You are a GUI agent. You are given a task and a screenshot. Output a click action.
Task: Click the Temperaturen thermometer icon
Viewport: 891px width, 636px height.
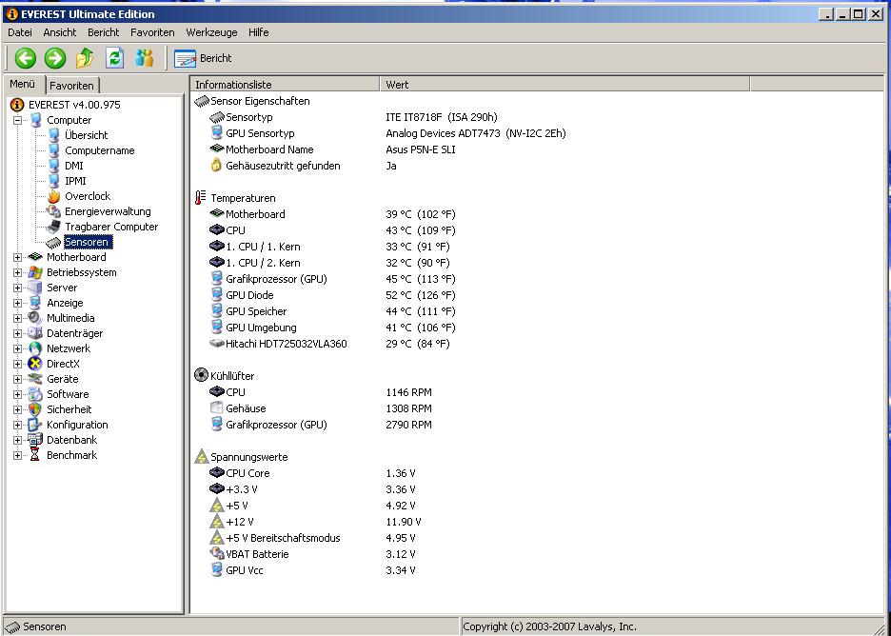(x=200, y=198)
